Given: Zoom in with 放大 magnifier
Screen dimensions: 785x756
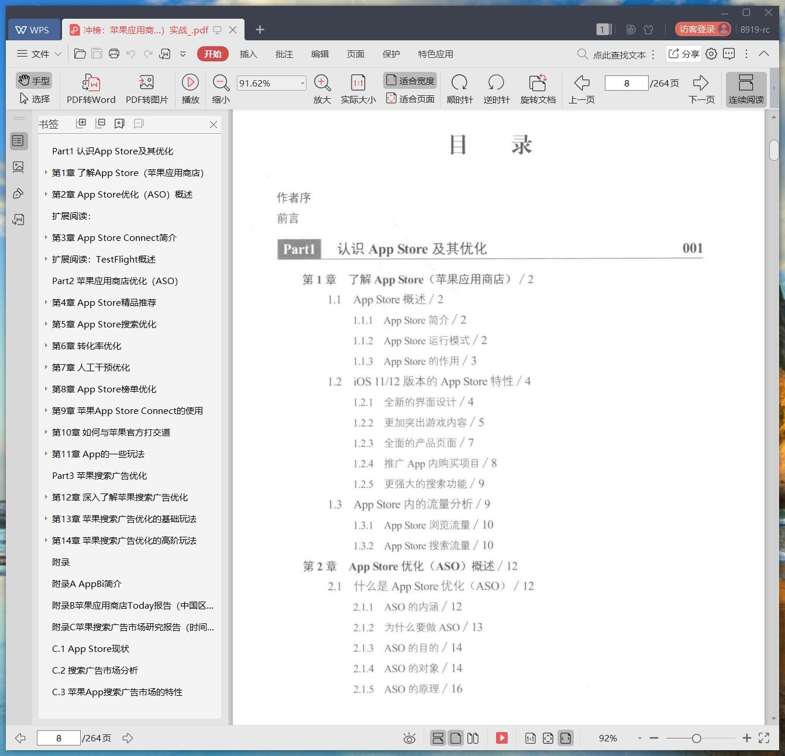Looking at the screenshot, I should pyautogui.click(x=322, y=82).
